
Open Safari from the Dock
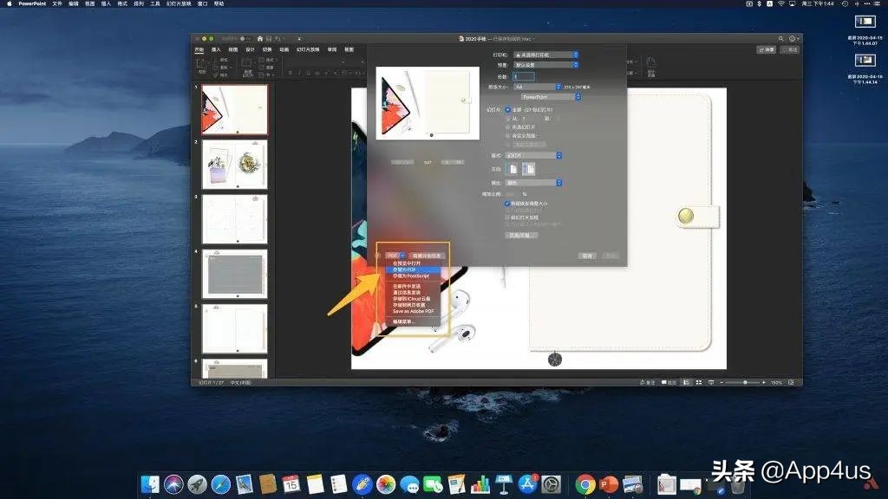220,484
